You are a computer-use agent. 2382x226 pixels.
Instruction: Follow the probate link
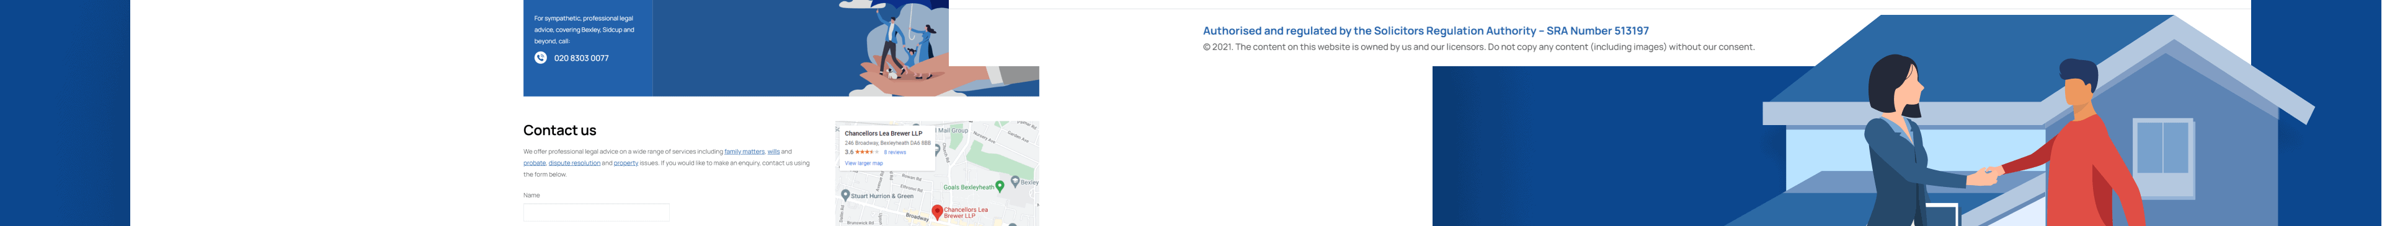535,163
